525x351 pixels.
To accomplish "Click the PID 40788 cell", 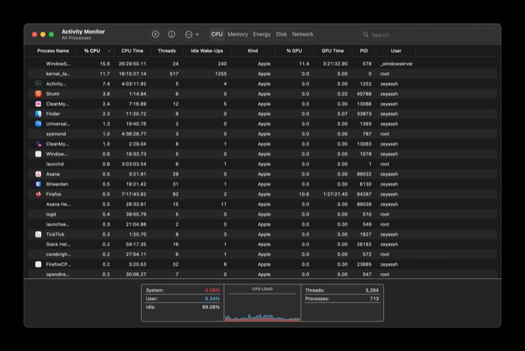I will coord(364,94).
